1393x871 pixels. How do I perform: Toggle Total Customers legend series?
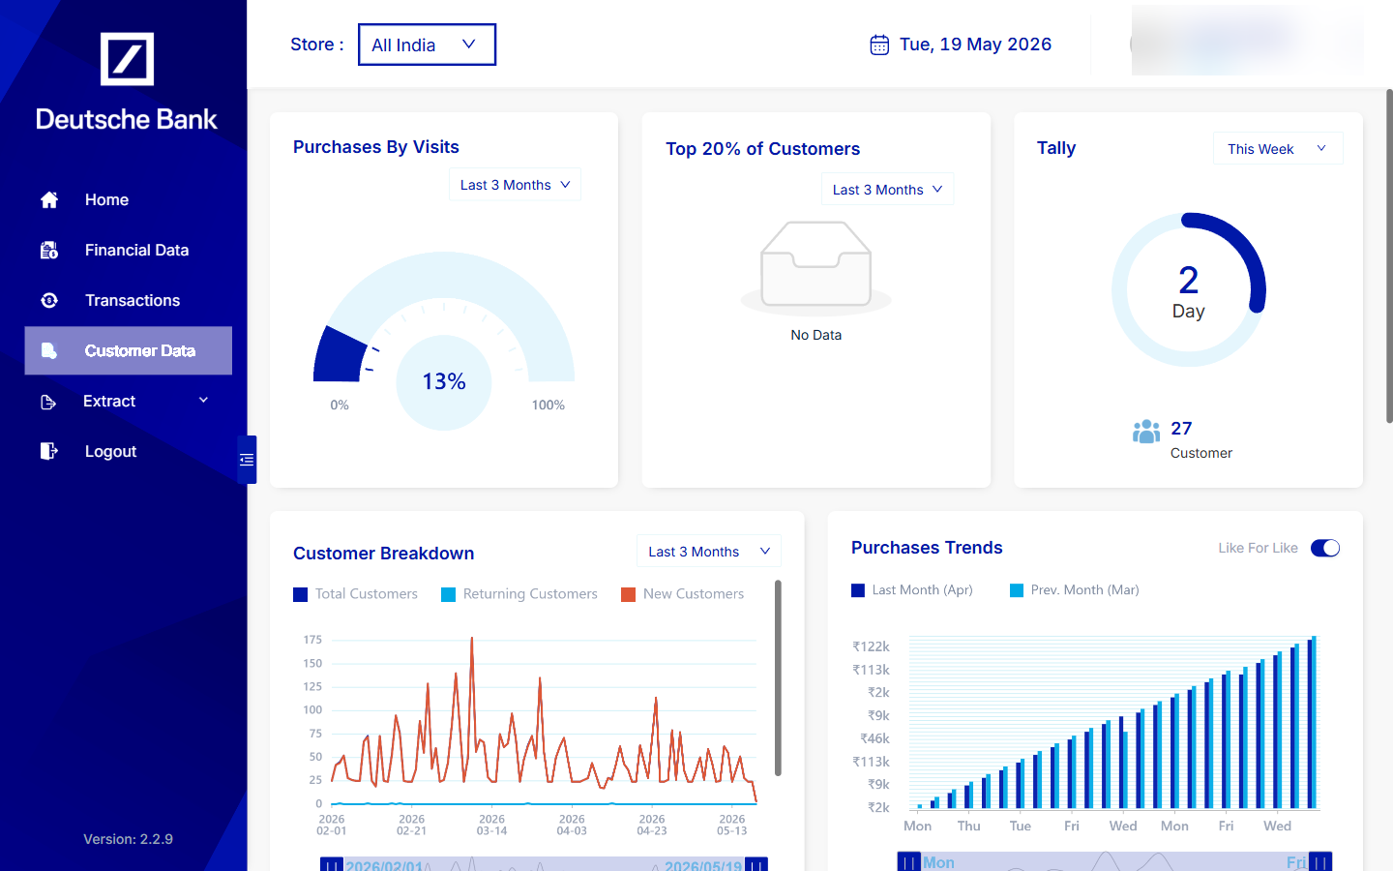tap(355, 594)
